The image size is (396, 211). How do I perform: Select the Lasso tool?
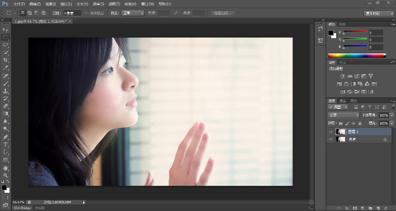[6, 44]
